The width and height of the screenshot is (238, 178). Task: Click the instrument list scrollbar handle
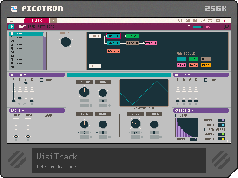coord(45,34)
